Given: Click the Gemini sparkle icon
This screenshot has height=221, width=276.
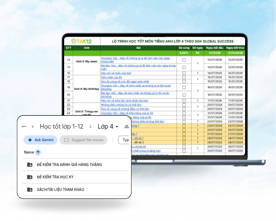Looking at the screenshot, I should pos(30,140).
